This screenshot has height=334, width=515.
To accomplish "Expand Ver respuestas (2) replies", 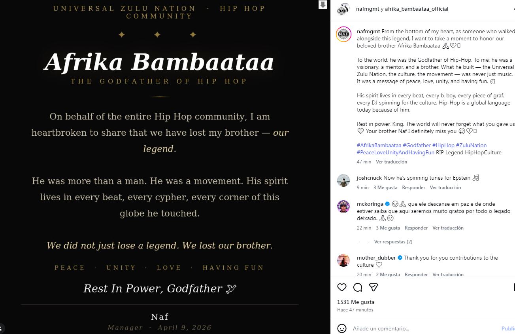I will [x=393, y=242].
